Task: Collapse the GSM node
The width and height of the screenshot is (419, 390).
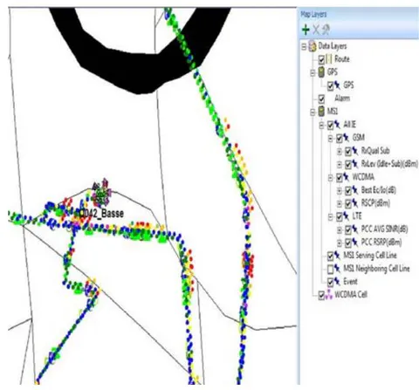Action: [x=331, y=139]
